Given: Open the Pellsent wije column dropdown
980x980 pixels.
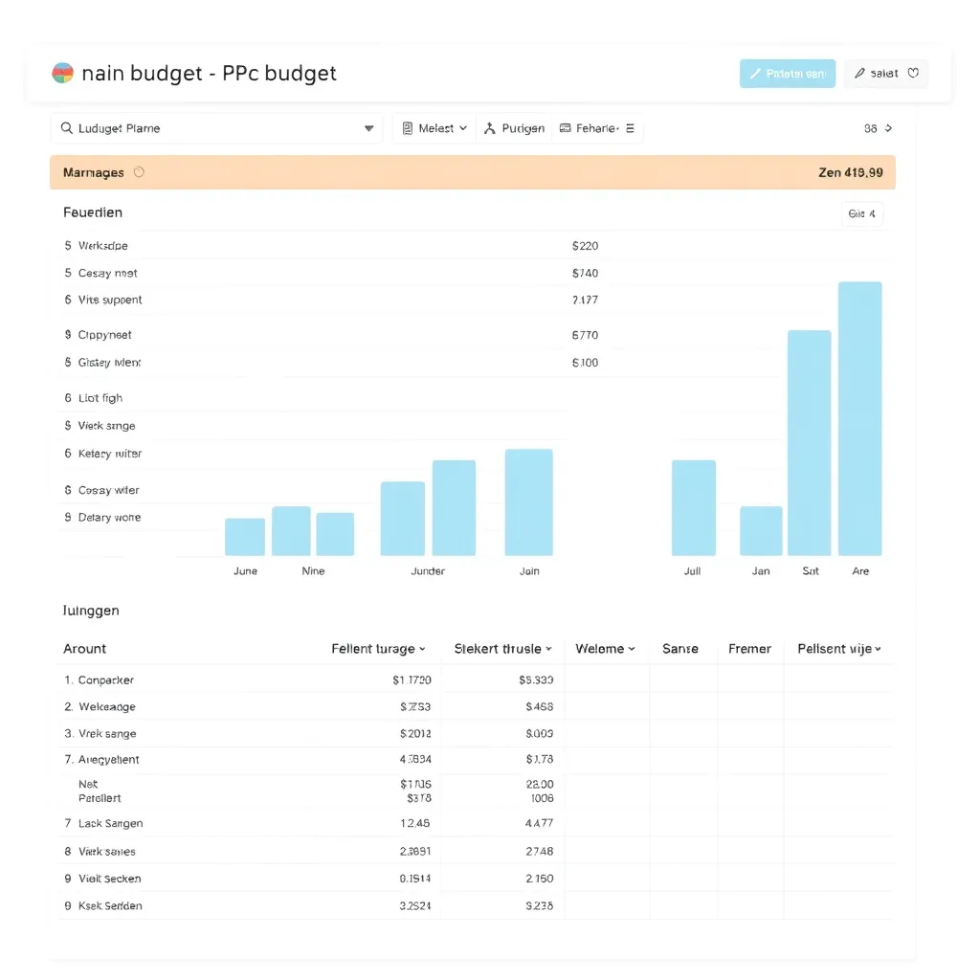Looking at the screenshot, I should point(878,649).
